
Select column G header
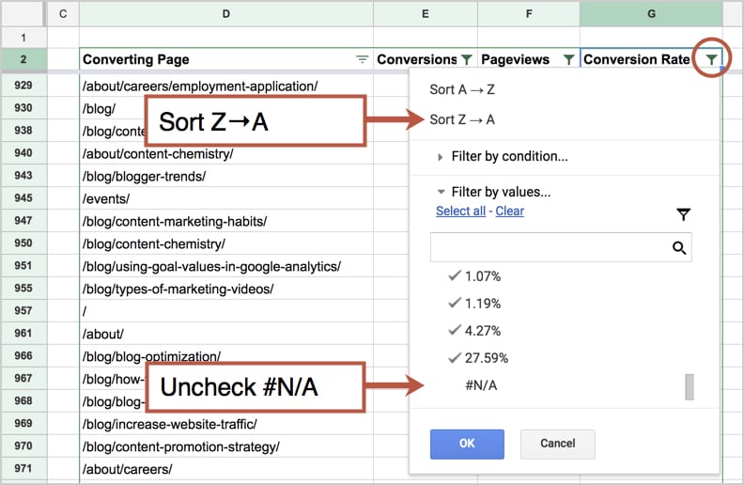(652, 14)
